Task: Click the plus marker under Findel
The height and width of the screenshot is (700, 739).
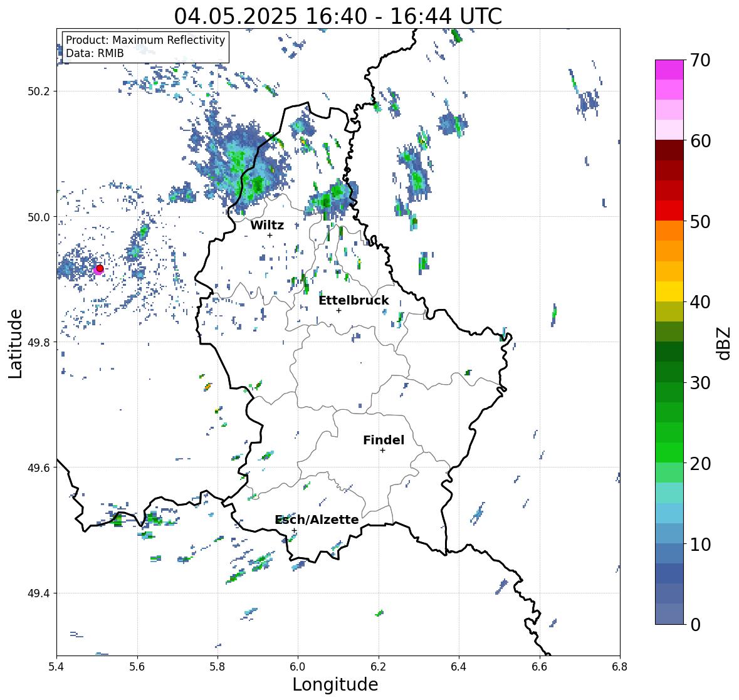Action: (x=382, y=451)
